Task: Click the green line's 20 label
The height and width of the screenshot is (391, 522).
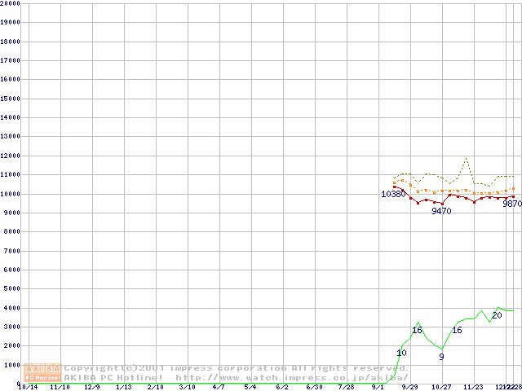Action: (x=497, y=315)
